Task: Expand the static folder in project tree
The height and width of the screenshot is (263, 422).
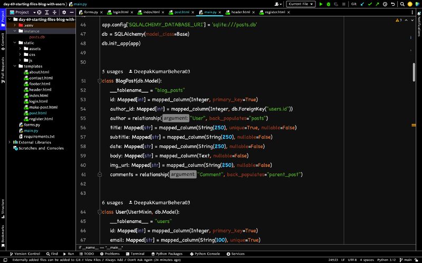Action: 15,43
